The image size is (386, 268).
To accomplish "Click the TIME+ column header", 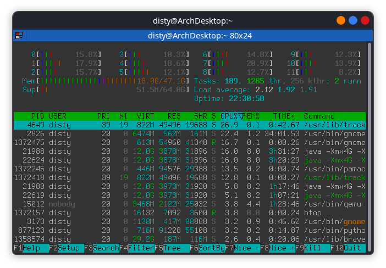I will pyautogui.click(x=284, y=116).
